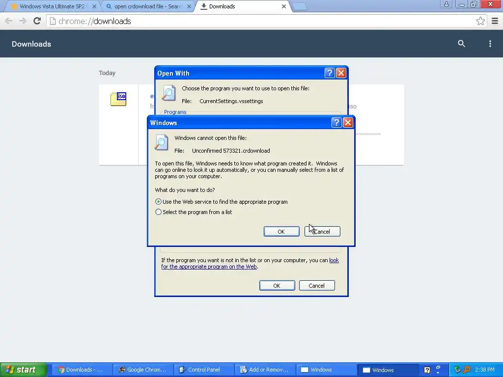
Task: Click the file icon in Windows dialog
Action: [x=161, y=142]
